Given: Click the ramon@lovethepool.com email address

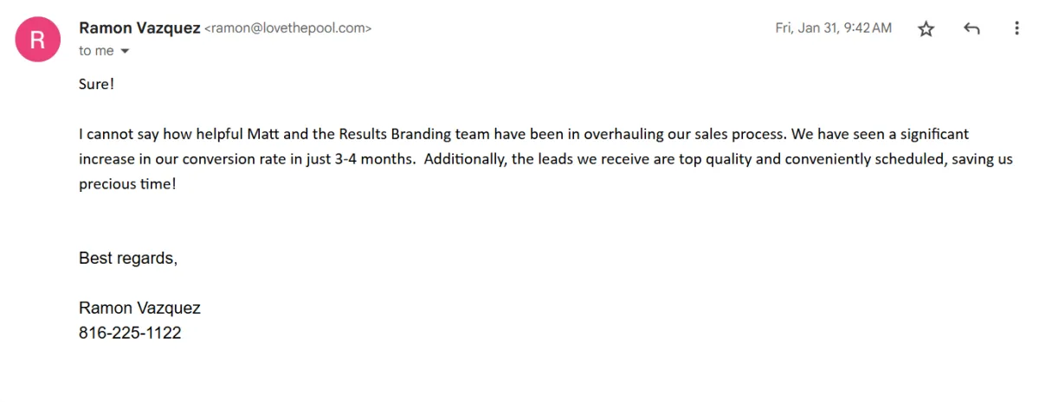Looking at the screenshot, I should pyautogui.click(x=287, y=29).
